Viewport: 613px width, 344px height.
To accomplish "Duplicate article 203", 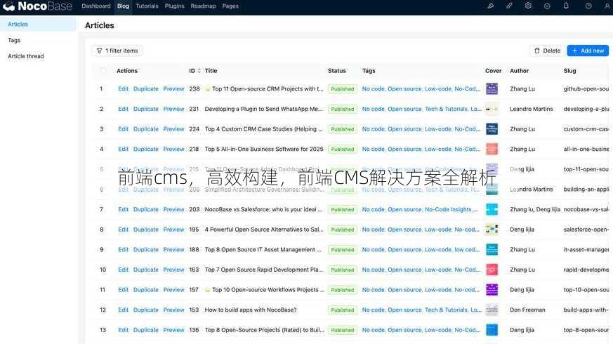I will click(x=146, y=209).
